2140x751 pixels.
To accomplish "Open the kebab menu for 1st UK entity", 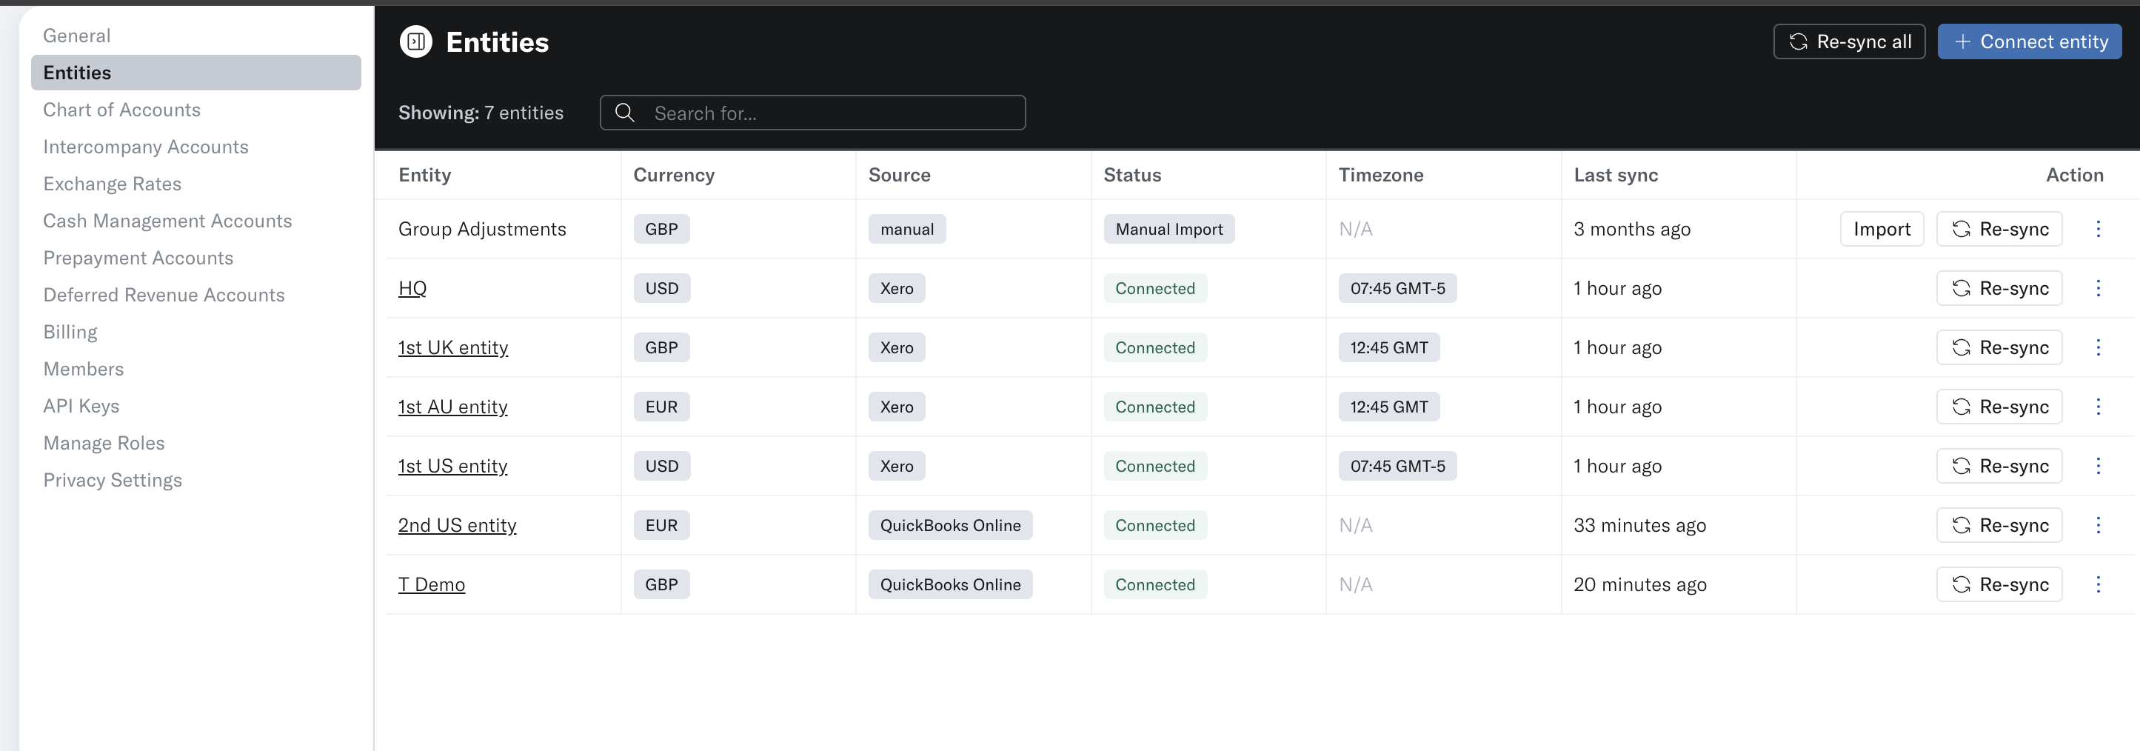I will (2098, 347).
